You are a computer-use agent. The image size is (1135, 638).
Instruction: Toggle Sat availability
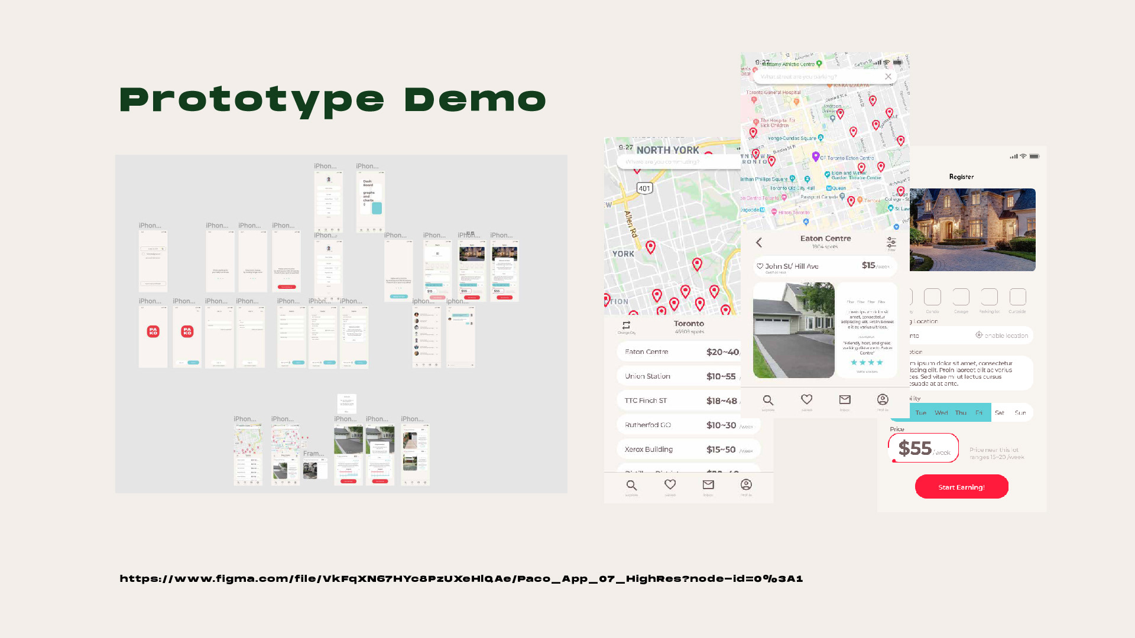1000,413
